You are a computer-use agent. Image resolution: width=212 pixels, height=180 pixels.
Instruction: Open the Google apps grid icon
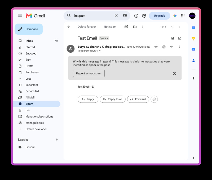tap(183, 16)
